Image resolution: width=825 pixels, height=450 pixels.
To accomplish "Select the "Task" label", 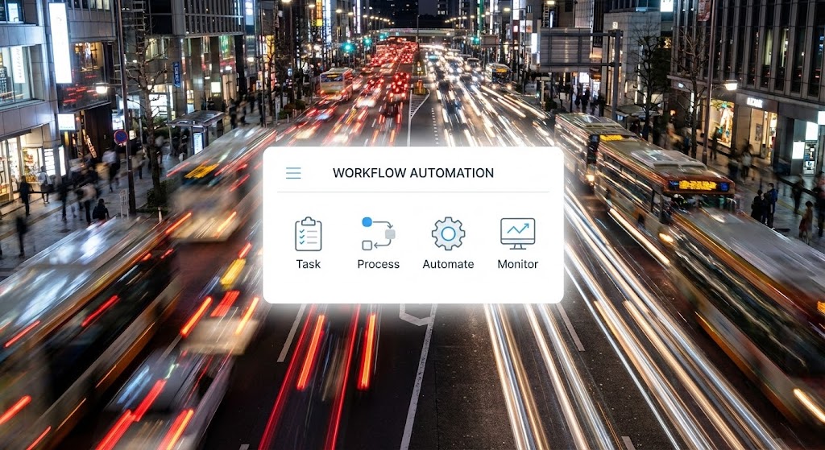I will coord(308,264).
